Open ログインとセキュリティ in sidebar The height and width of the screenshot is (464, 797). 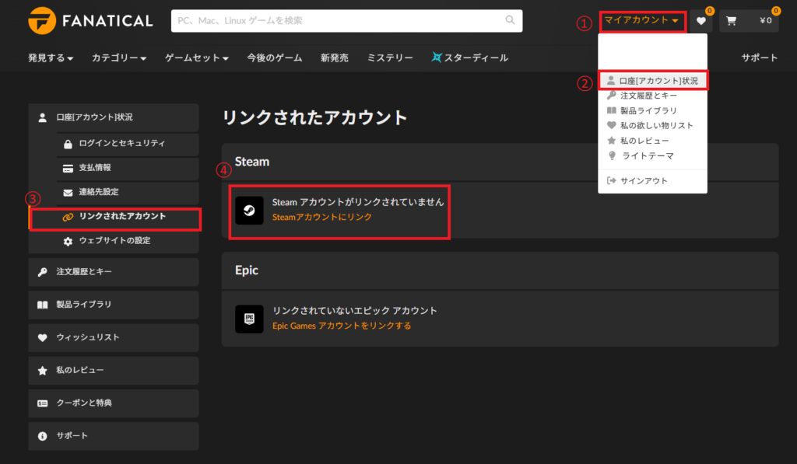128,145
